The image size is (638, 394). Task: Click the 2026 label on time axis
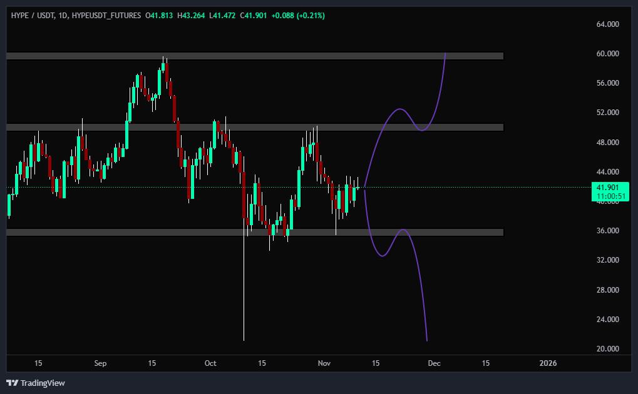[548, 363]
